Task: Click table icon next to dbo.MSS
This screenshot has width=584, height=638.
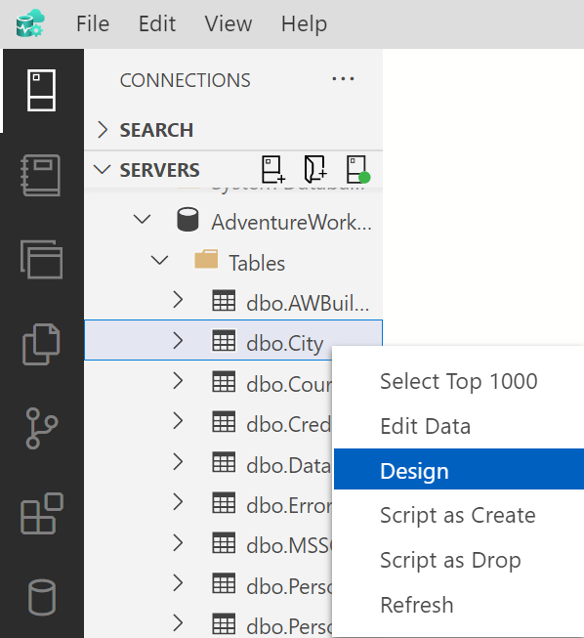Action: pos(224,543)
